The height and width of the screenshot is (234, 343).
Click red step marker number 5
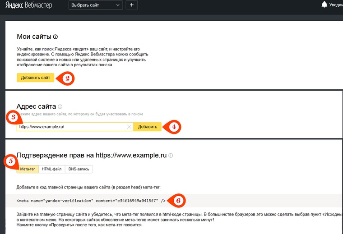coord(10,161)
